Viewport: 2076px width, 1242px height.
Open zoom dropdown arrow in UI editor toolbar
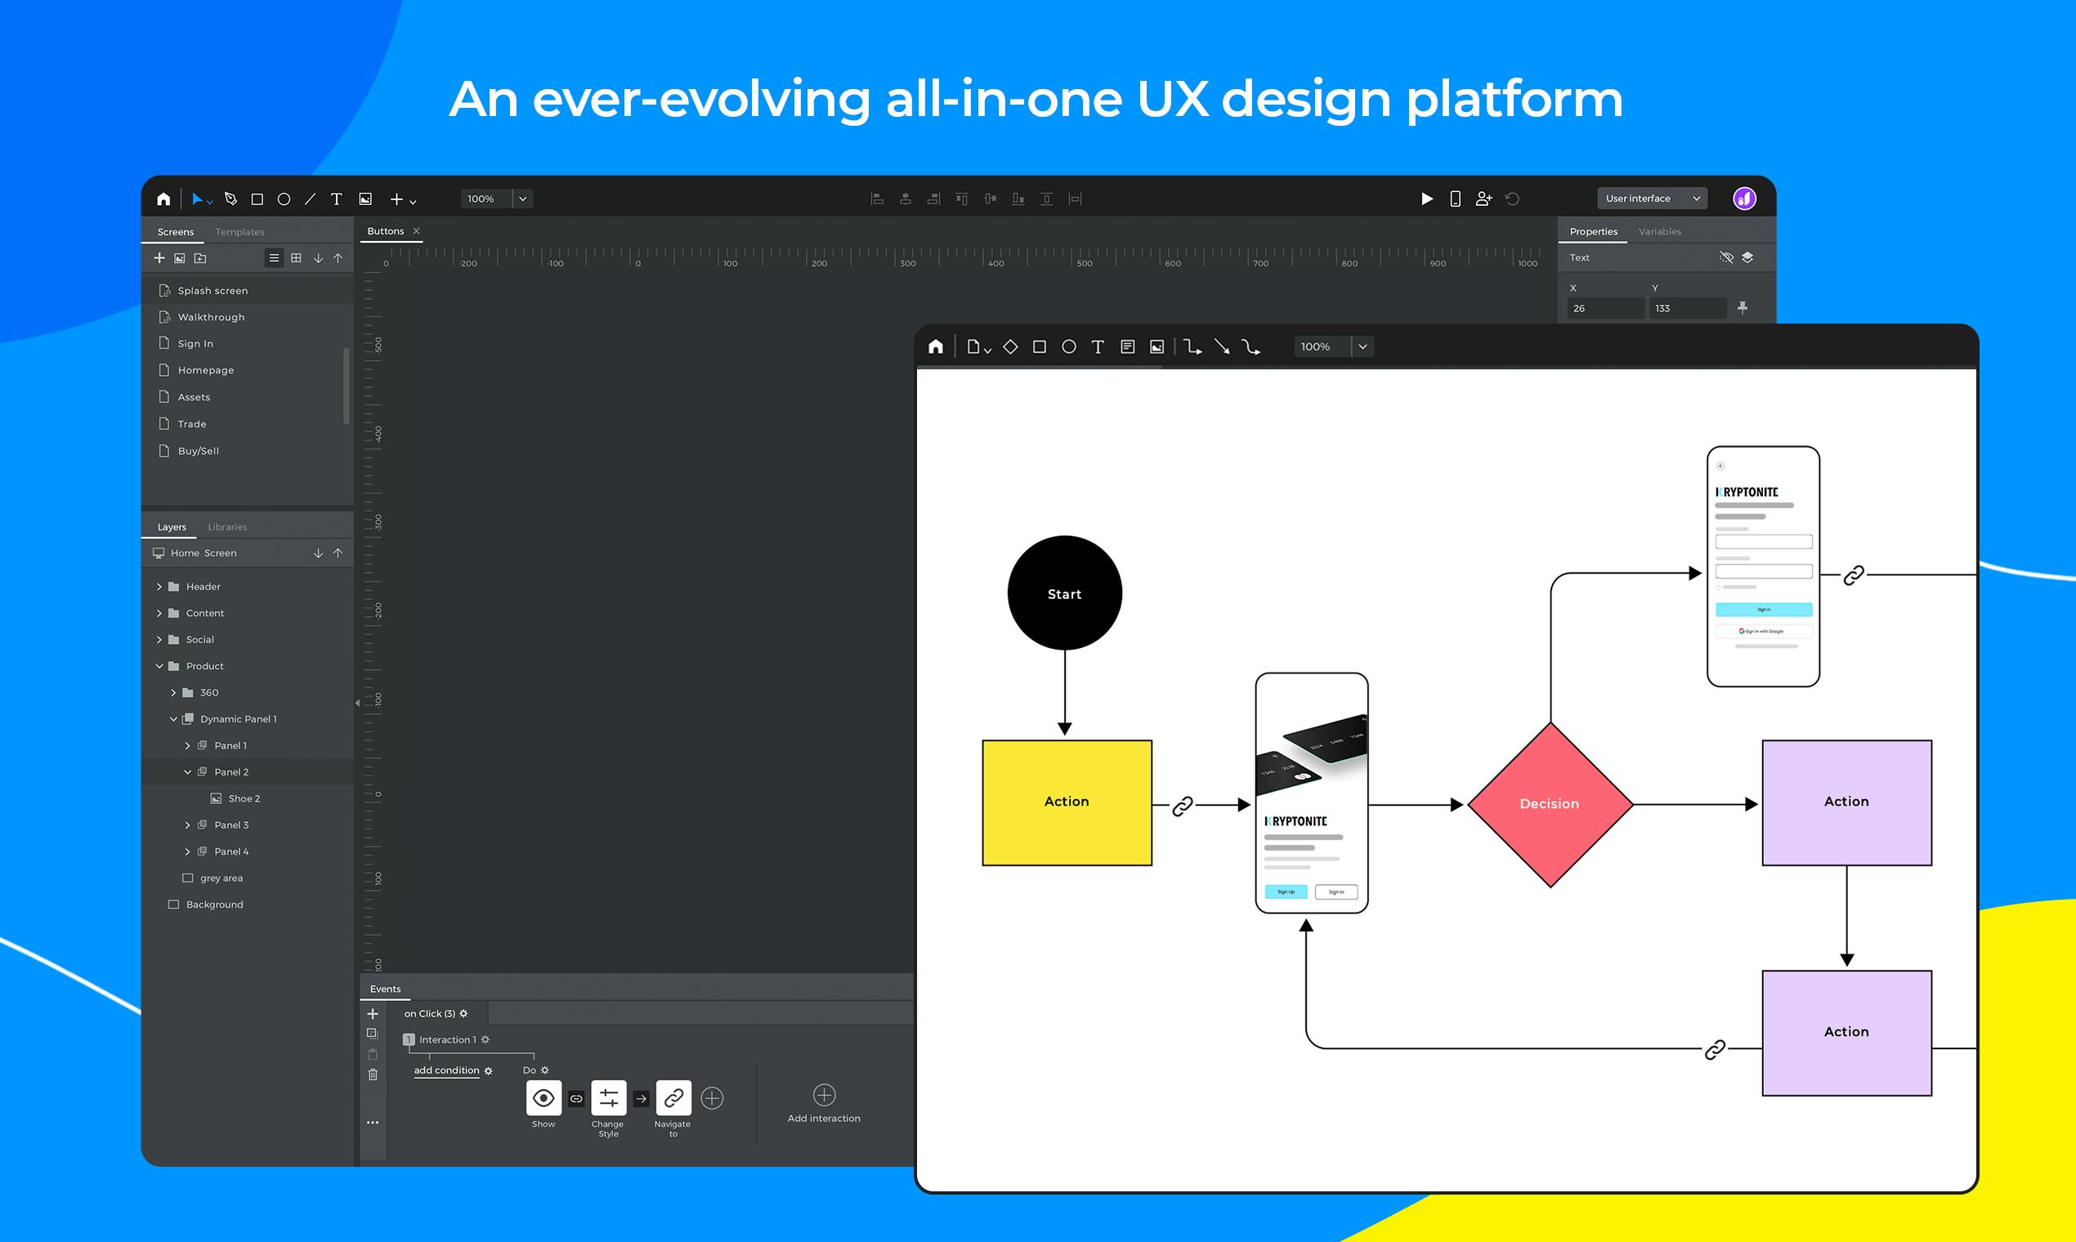coord(523,199)
